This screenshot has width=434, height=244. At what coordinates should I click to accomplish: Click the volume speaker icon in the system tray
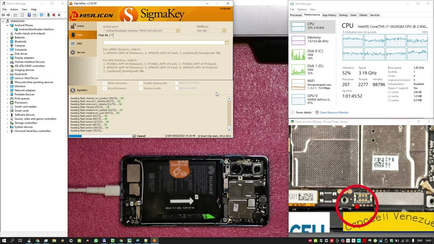coord(408,241)
